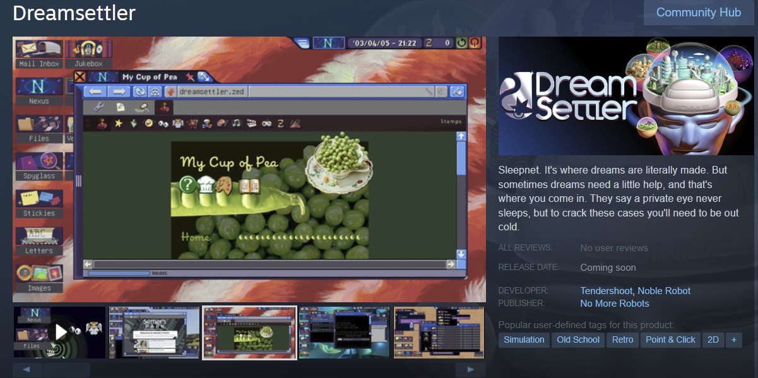Image resolution: width=758 pixels, height=378 pixels.
Task: Select the wrench tool tab
Action: tap(98, 107)
